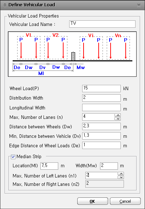145x209 pixels.
Task: Click the median Location(Ml) field
Action: tap(50, 166)
